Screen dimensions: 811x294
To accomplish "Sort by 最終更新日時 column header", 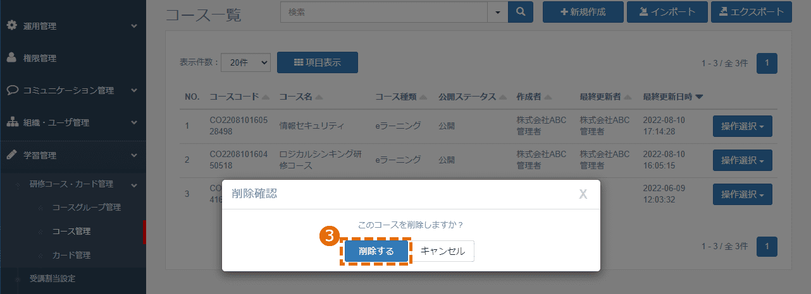I will click(673, 97).
